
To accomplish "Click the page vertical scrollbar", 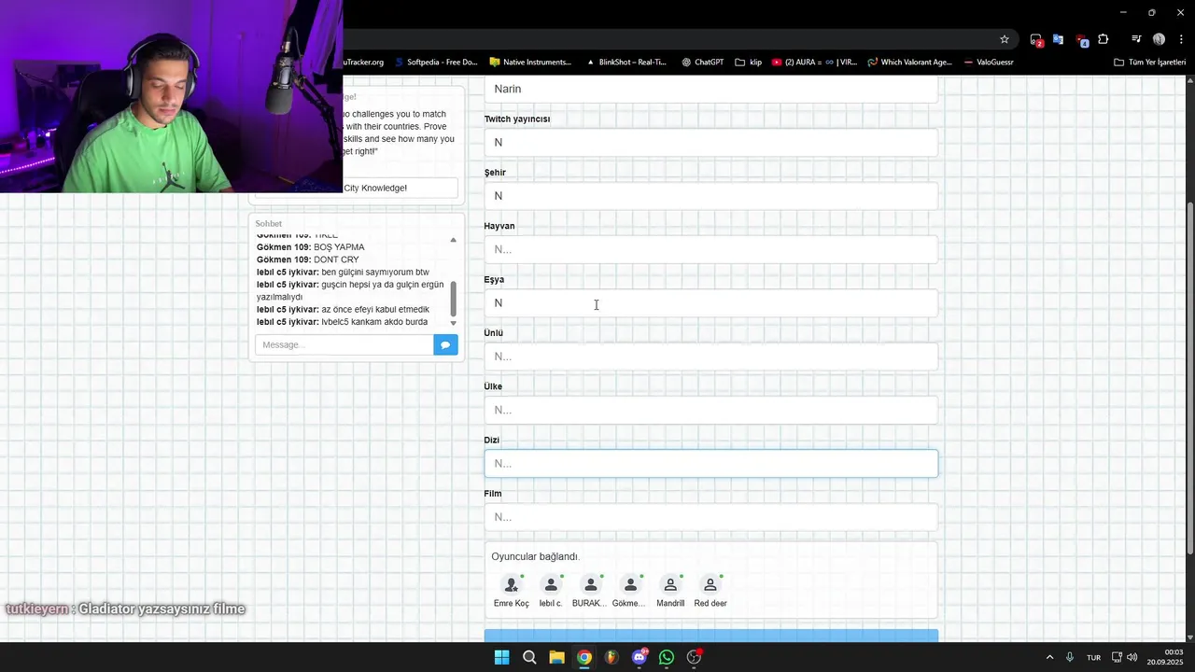I will [x=1189, y=378].
